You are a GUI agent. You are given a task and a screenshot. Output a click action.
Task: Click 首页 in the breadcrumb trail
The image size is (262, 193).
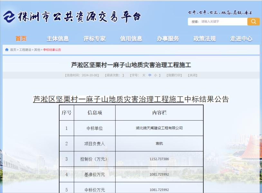click(14, 50)
